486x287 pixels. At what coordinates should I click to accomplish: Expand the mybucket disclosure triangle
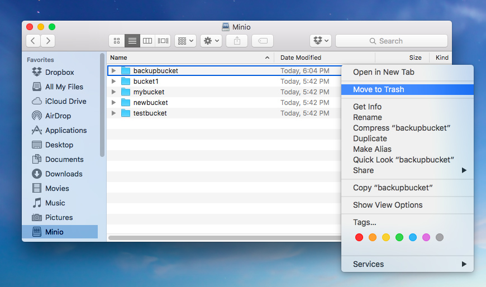click(113, 92)
